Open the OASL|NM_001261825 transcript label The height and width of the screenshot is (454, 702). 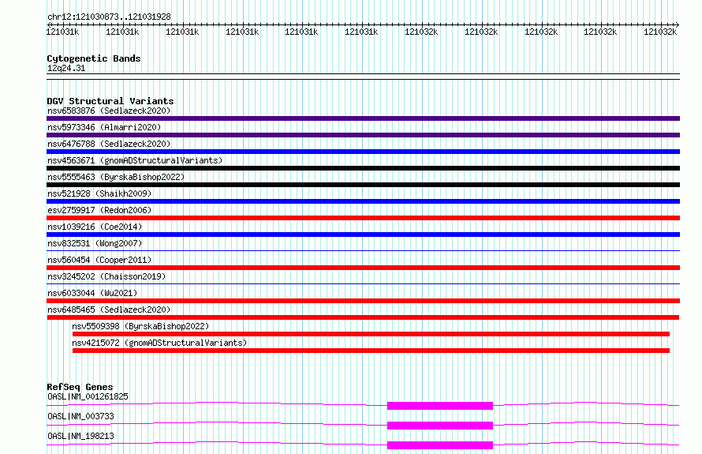coord(88,396)
